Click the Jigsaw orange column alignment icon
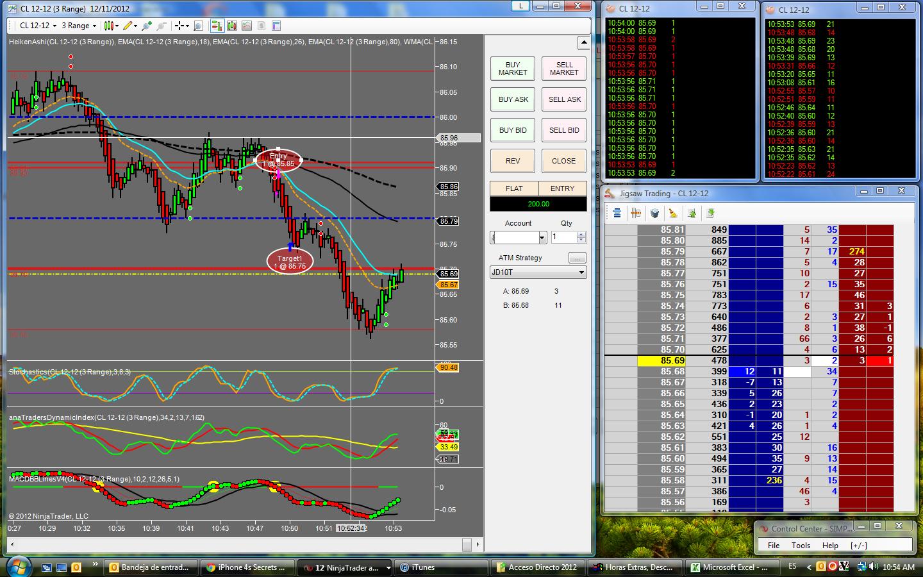Image resolution: width=923 pixels, height=577 pixels. [636, 213]
